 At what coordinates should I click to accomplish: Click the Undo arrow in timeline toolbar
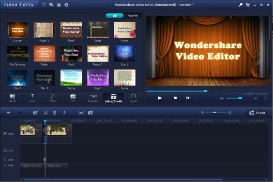tap(8, 112)
